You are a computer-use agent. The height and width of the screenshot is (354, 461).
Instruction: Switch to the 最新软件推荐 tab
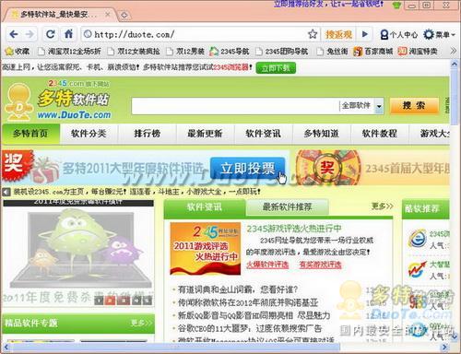tap(287, 207)
